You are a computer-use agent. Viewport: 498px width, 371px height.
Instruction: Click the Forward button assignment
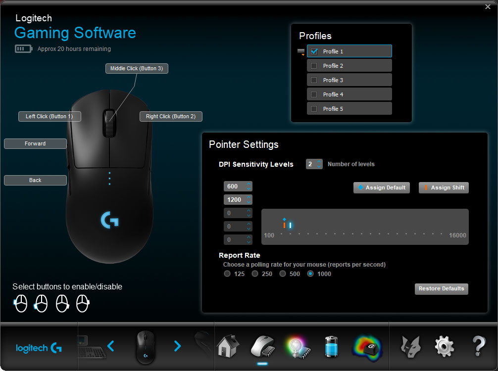35,144
